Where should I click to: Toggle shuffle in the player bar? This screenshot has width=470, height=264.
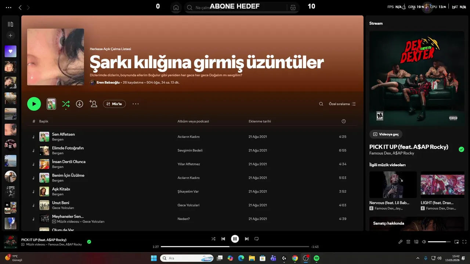coord(213,239)
